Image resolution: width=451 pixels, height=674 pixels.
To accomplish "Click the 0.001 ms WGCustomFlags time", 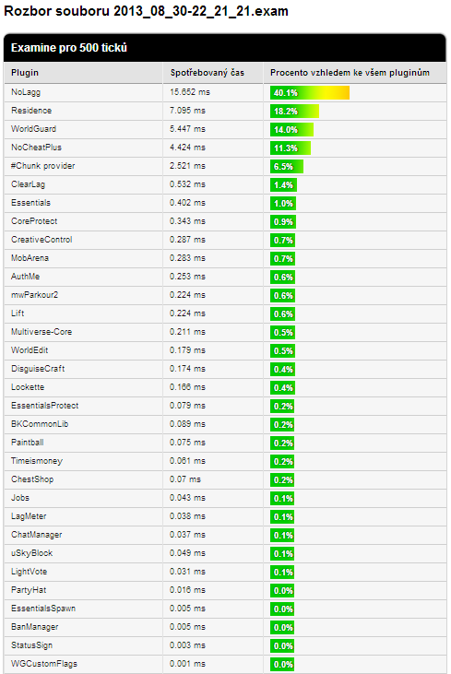I will pos(187,665).
